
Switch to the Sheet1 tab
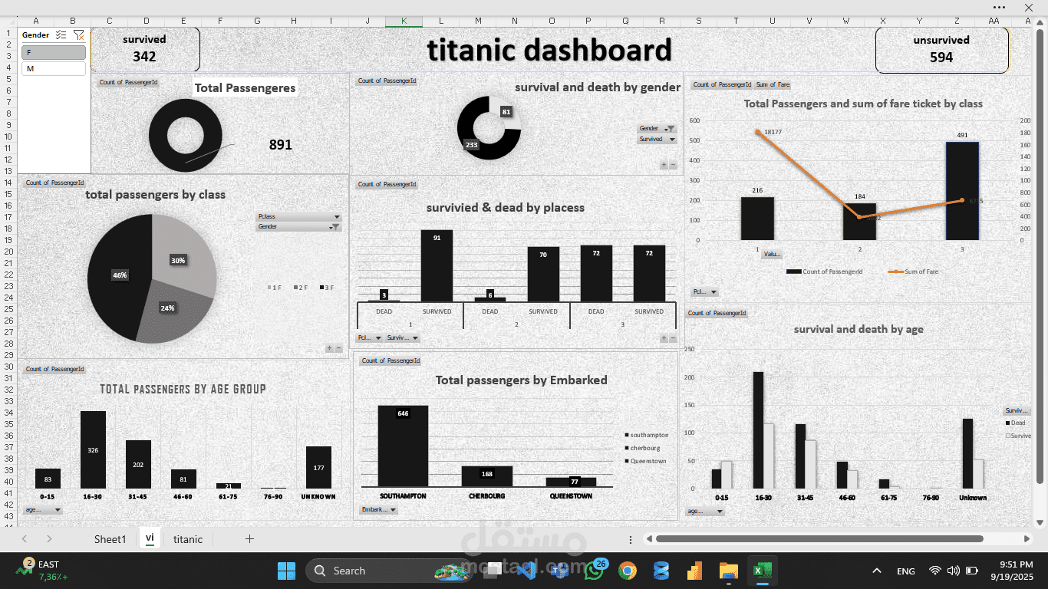click(x=110, y=539)
